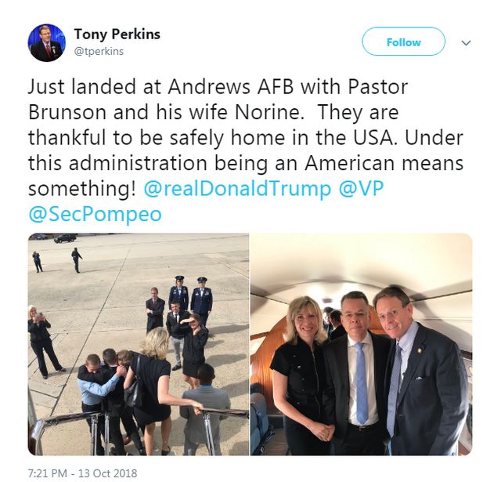The width and height of the screenshot is (501, 482).
Task: Click the 7:21 PM timestamp
Action: (x=47, y=473)
